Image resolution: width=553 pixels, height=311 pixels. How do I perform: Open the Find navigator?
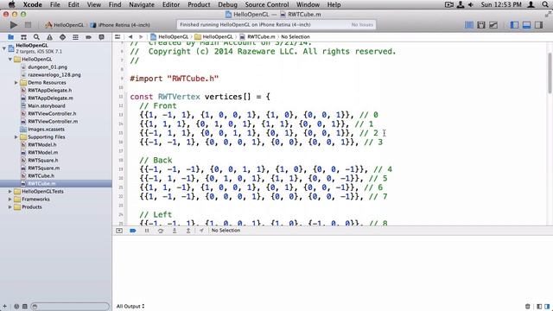pyautogui.click(x=36, y=37)
